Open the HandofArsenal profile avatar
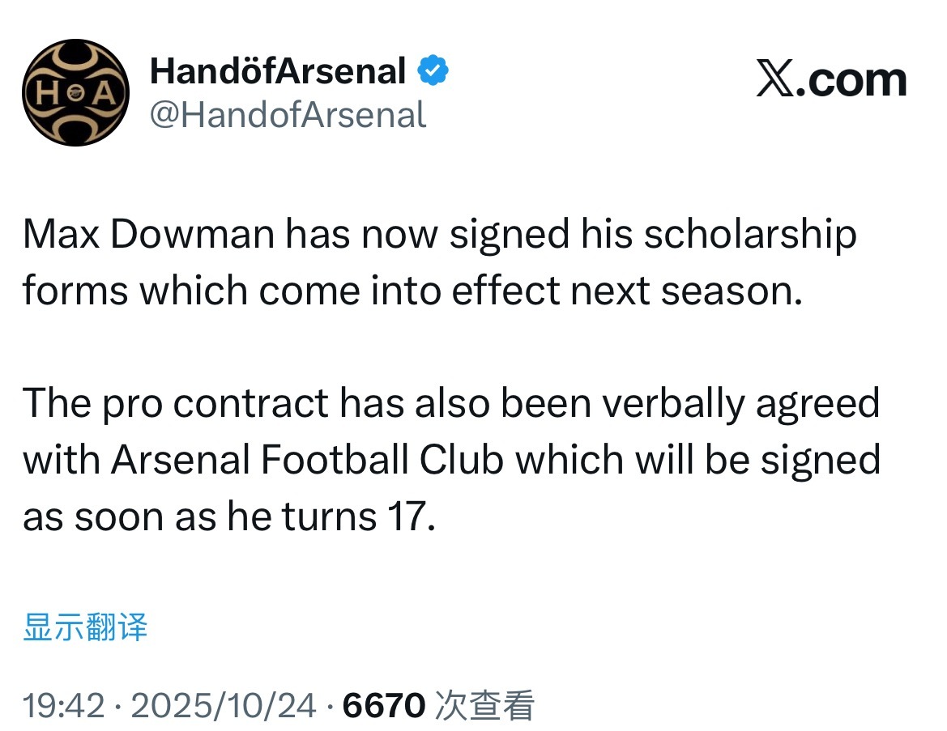The width and height of the screenshot is (947, 731). (75, 92)
